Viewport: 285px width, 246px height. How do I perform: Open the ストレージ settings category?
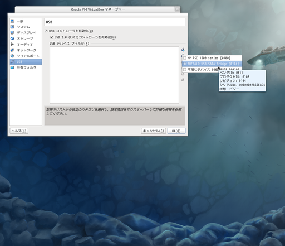26,38
